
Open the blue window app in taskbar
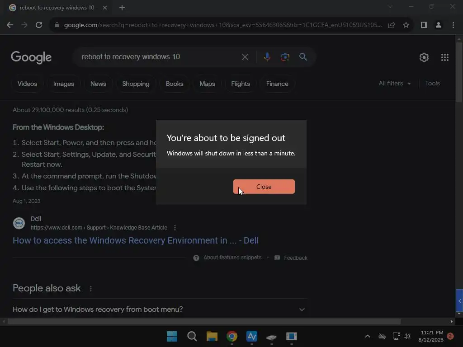292,336
